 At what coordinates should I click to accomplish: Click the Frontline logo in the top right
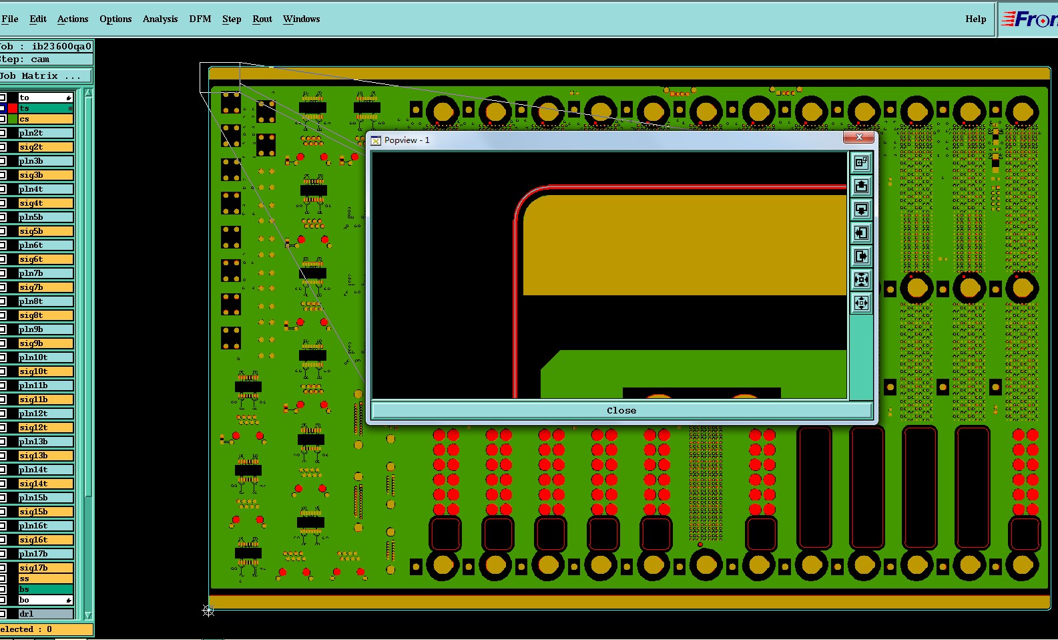(x=1029, y=19)
